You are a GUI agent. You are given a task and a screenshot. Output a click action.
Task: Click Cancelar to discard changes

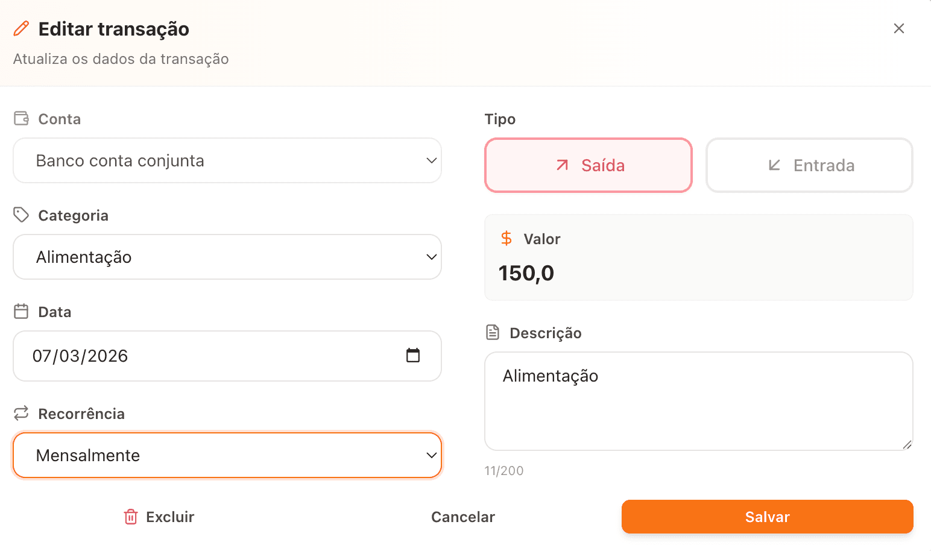[x=462, y=517]
